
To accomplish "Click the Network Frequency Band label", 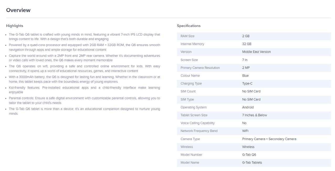I will point(199,131).
